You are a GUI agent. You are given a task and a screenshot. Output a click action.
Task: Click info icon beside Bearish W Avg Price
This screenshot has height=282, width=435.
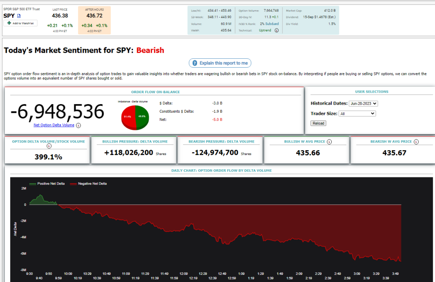416,142
